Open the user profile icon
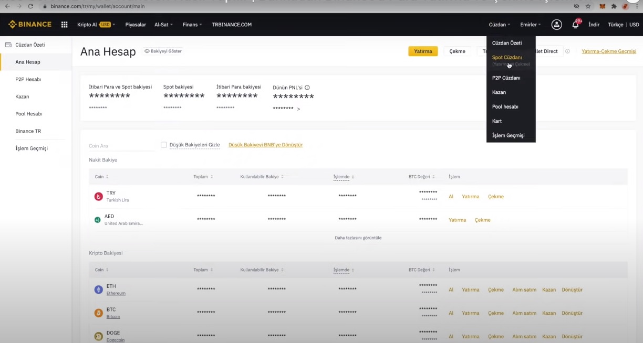This screenshot has height=343, width=643. [x=556, y=25]
